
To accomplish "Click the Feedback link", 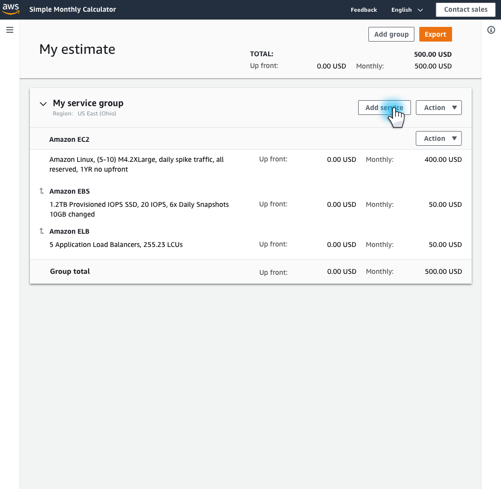I will [364, 10].
